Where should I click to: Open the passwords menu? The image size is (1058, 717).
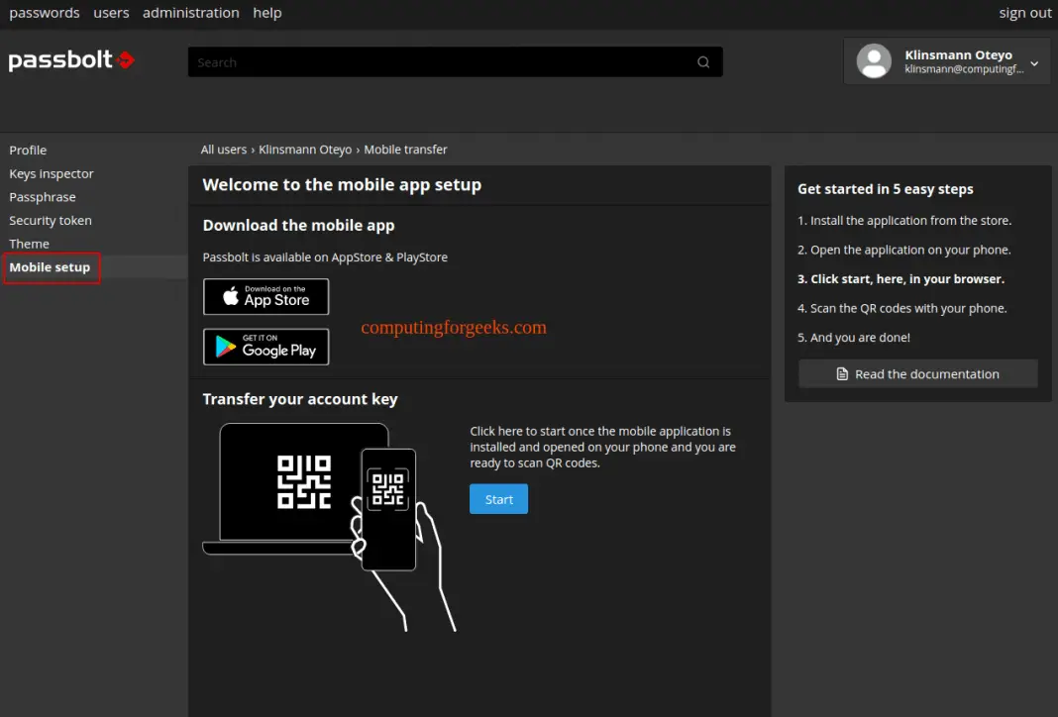point(45,13)
